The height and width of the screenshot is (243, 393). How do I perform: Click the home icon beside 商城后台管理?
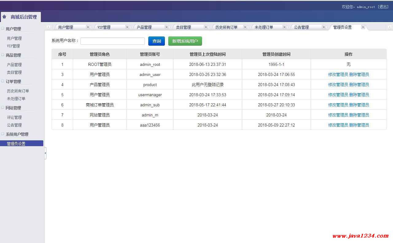(x=4, y=17)
